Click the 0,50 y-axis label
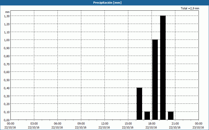Screen dimensions: 209x130 click(7, 80)
